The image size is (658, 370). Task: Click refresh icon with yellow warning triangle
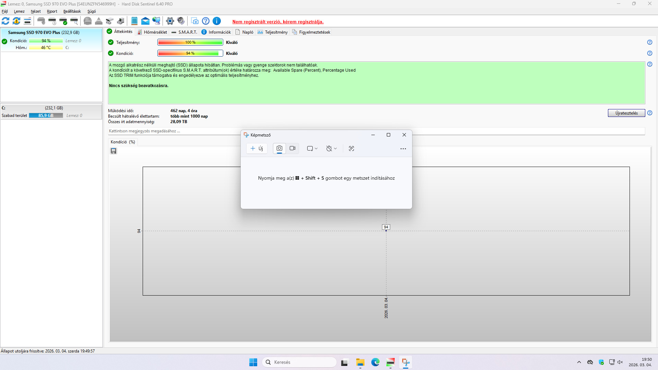click(16, 21)
